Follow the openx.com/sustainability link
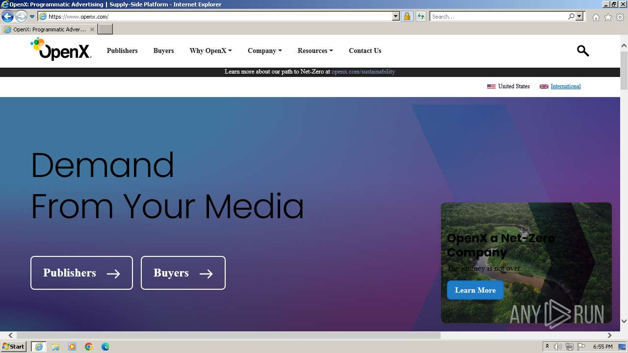628x353 pixels. point(363,72)
